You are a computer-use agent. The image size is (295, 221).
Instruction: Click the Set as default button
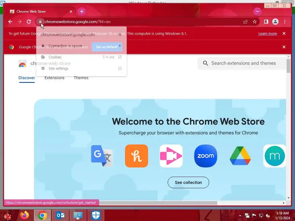[x=107, y=47]
